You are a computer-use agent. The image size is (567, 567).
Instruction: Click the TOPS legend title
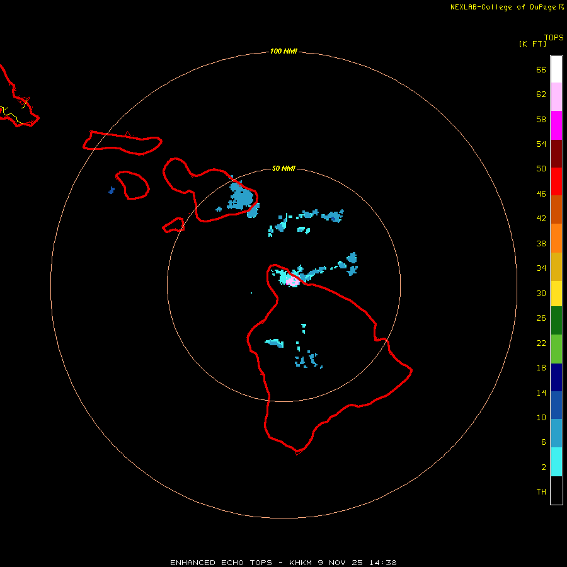[x=554, y=38]
